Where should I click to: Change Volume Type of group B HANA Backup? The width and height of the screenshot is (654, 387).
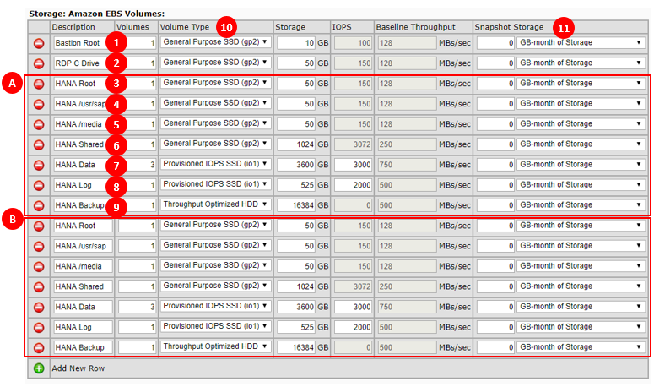point(215,346)
